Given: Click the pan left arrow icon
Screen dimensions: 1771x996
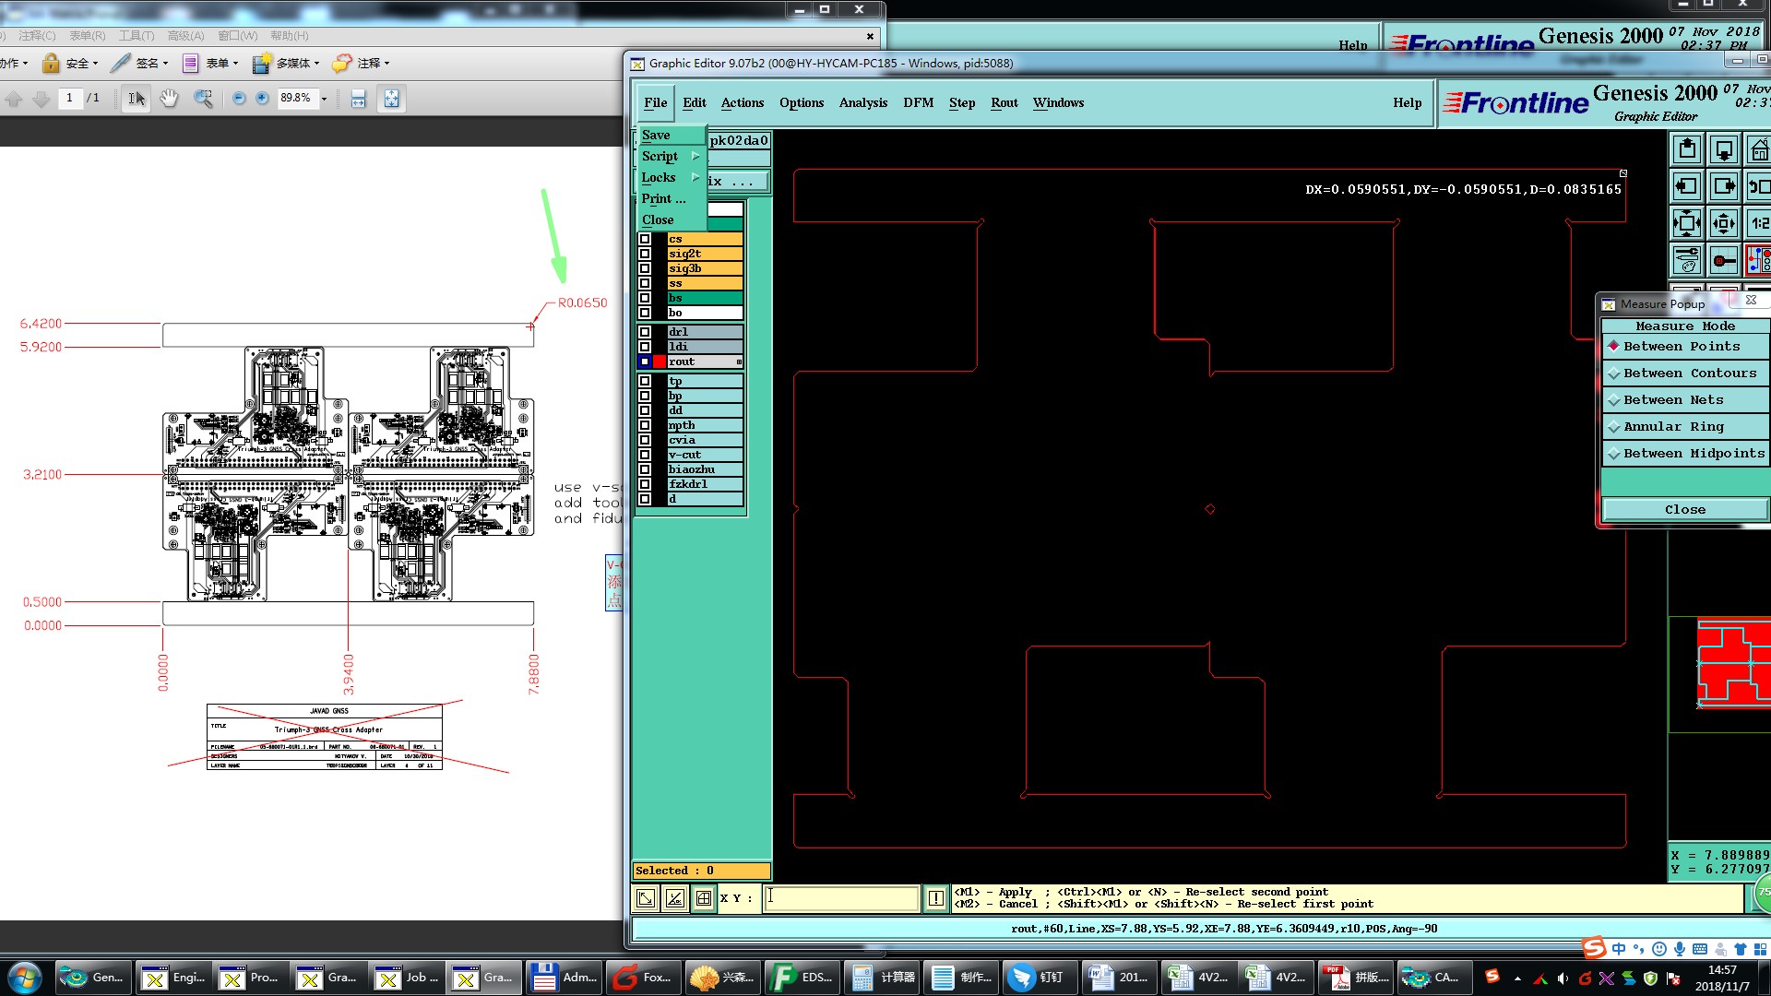Looking at the screenshot, I should pyautogui.click(x=1687, y=186).
